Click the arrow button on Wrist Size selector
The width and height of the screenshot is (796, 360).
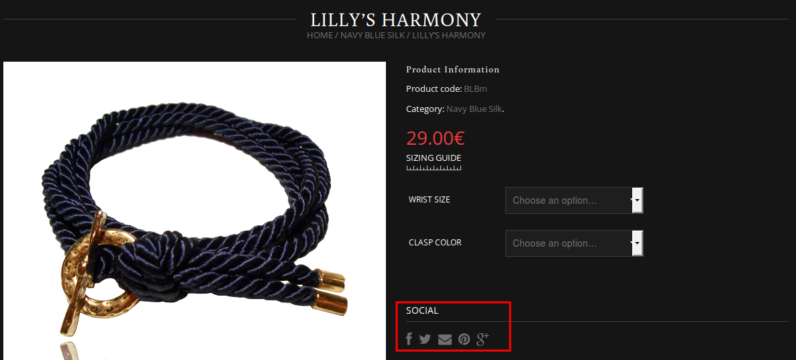pos(637,200)
